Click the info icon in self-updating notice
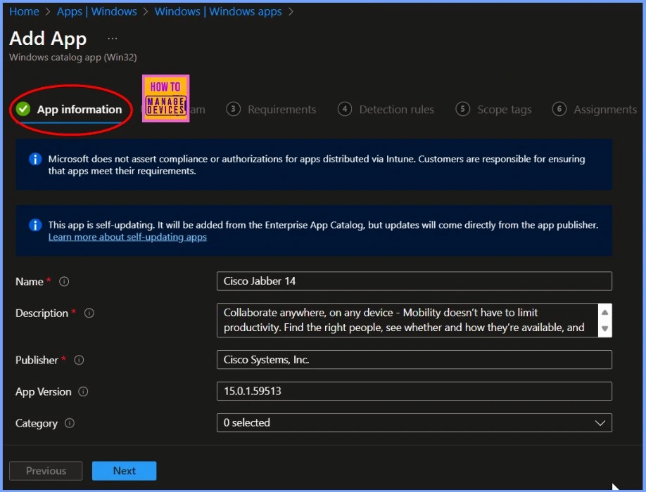 35,225
